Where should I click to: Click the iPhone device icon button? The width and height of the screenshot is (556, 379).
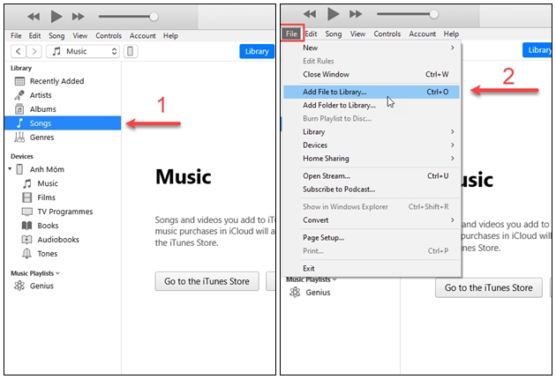pos(131,51)
